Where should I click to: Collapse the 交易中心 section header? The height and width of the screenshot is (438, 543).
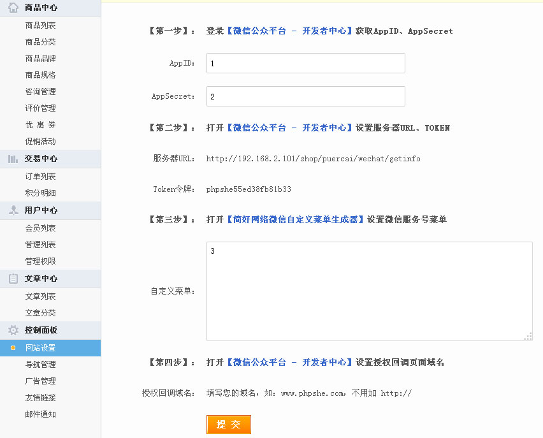(41, 159)
